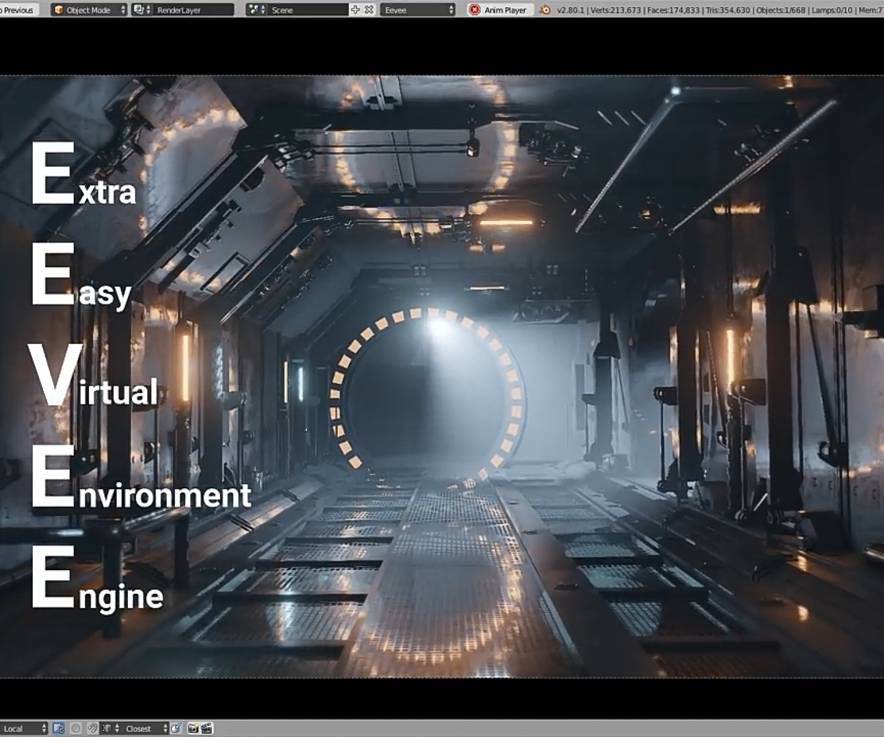
Task: Click the Objects:1/668 statistic
Action: (x=781, y=10)
